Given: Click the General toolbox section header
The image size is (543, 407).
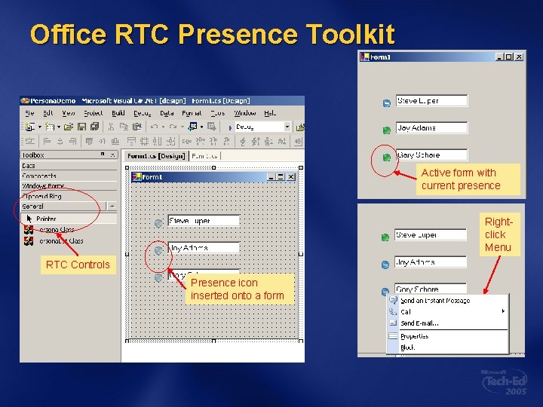Looking at the screenshot, I should tap(63, 207).
